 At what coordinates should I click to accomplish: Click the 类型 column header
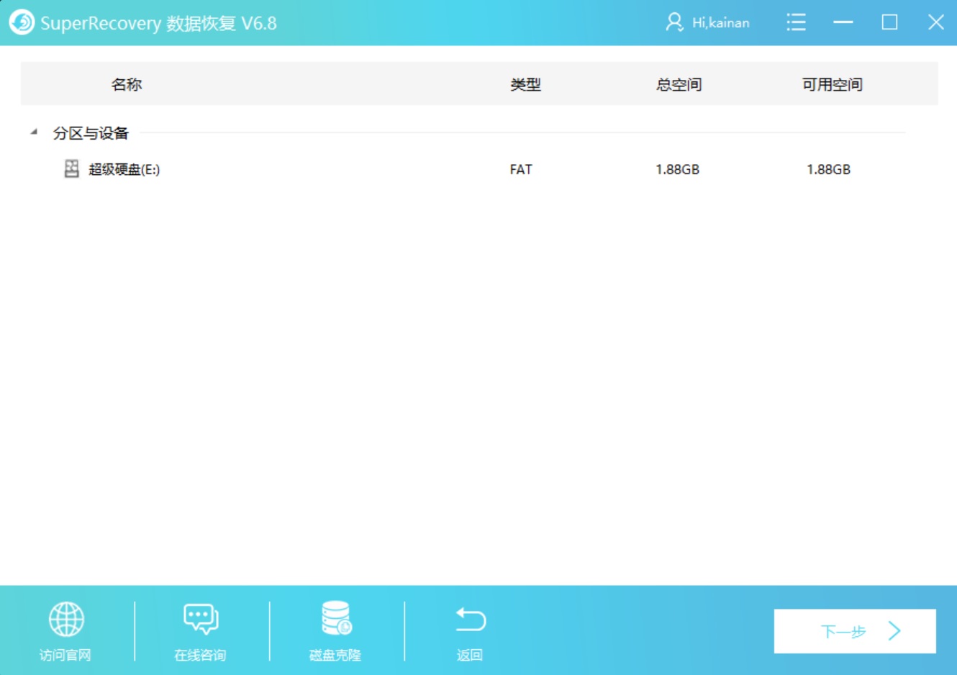coord(524,83)
